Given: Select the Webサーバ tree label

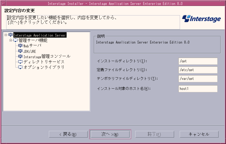Looking at the screenshot, I should coord(32,46).
